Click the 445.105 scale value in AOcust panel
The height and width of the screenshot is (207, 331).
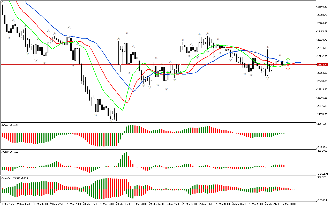click(322, 124)
